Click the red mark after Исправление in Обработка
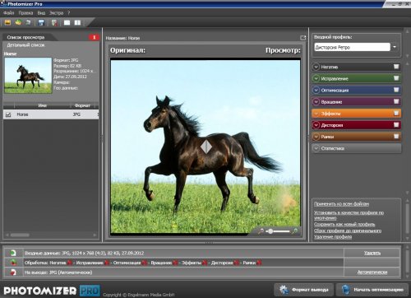The image size is (411, 298). tap(107, 263)
